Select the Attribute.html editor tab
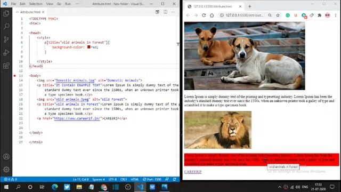This screenshot has height=192, width=341. (30, 12)
